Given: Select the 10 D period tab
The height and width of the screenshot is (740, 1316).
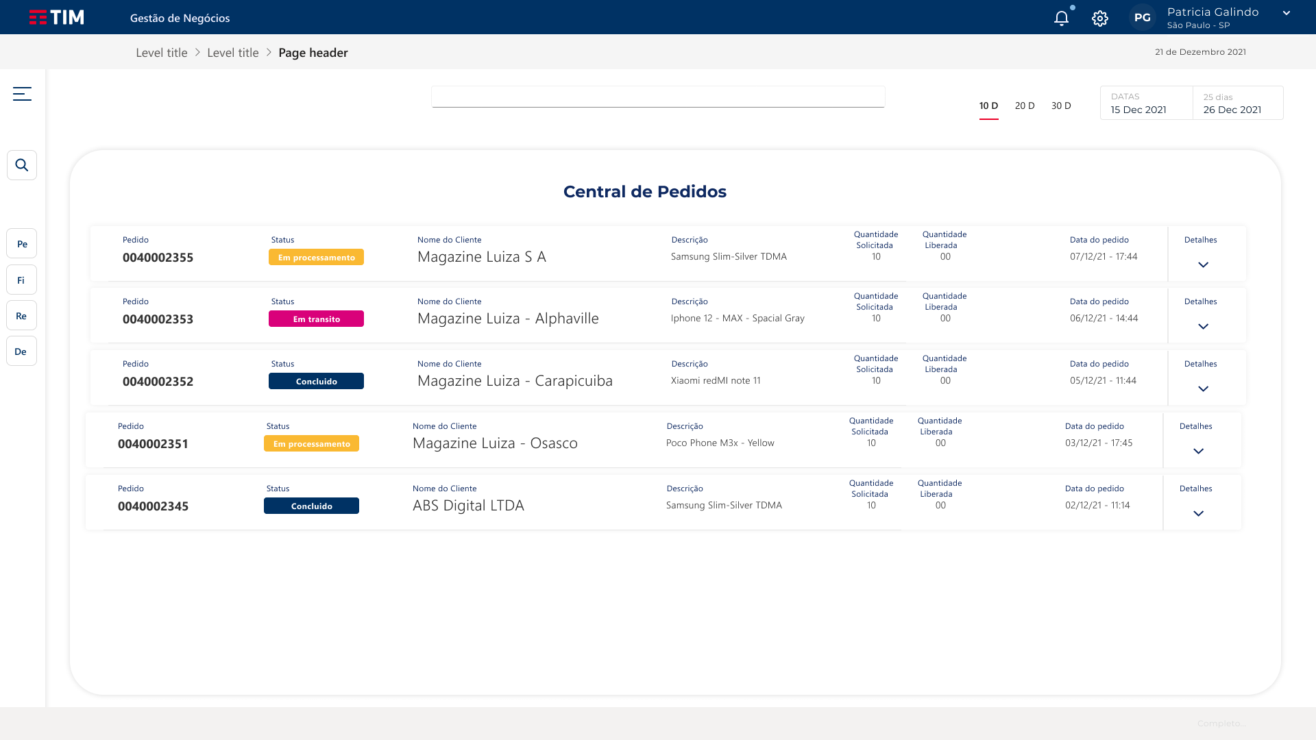Looking at the screenshot, I should pos(988,106).
